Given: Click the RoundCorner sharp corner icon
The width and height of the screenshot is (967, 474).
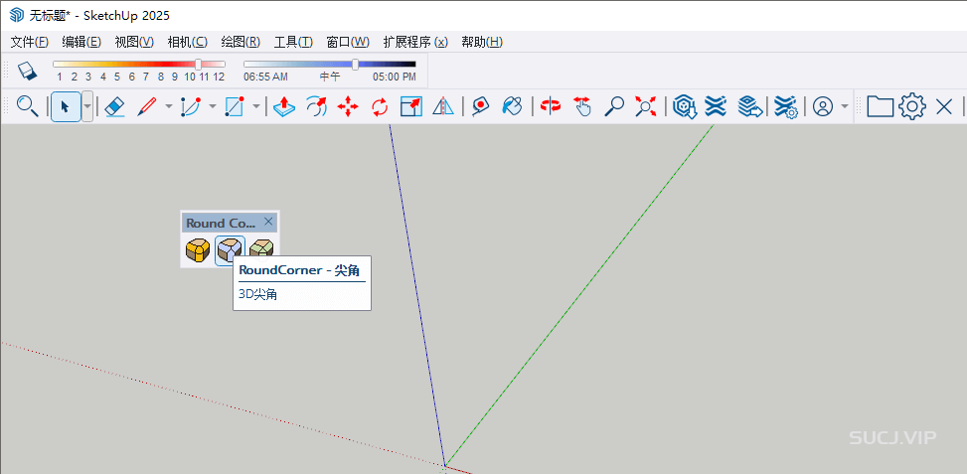Looking at the screenshot, I should [x=230, y=250].
